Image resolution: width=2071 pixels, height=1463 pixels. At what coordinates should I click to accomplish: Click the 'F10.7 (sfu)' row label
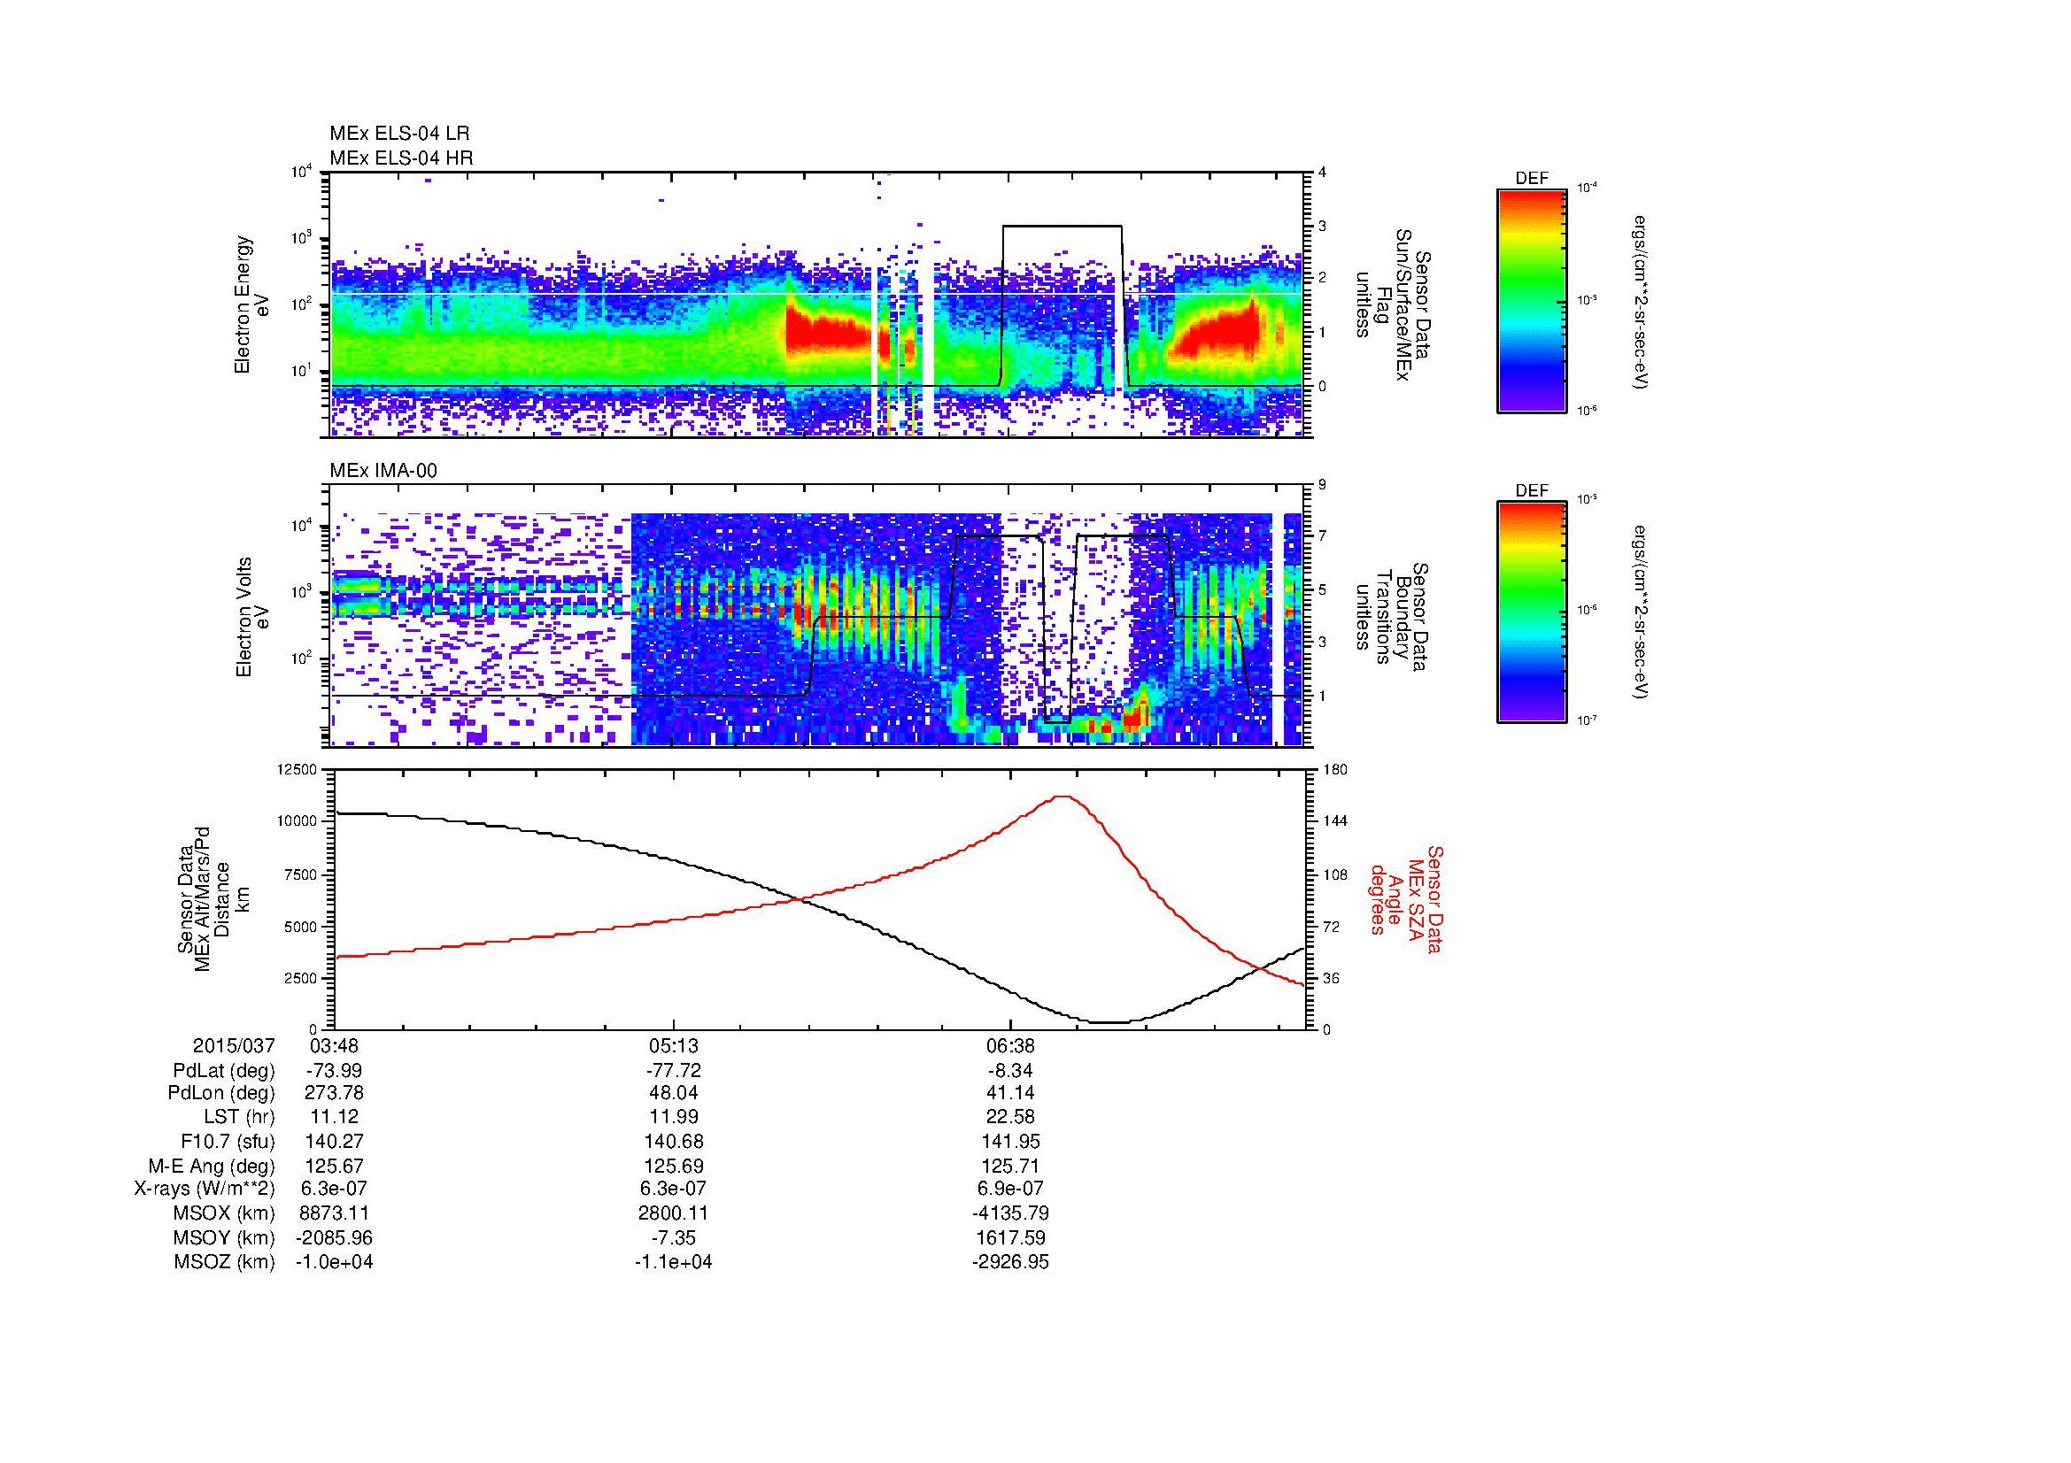click(x=228, y=1141)
